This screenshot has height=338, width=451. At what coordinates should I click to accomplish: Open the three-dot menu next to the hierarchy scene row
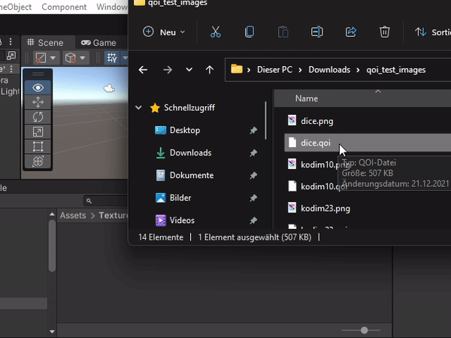coord(11,69)
